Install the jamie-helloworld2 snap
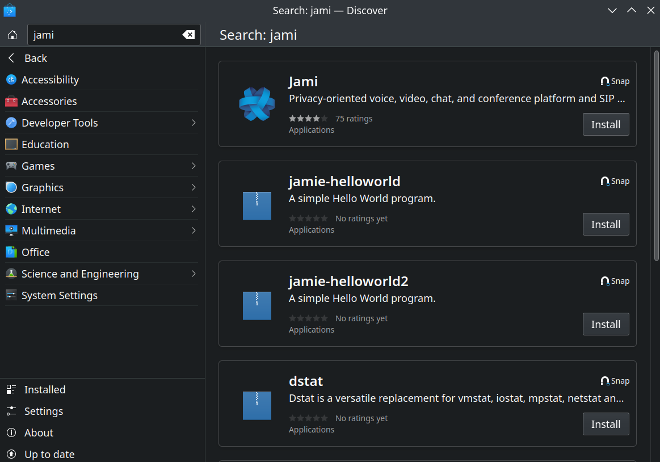The width and height of the screenshot is (660, 462). 606,324
